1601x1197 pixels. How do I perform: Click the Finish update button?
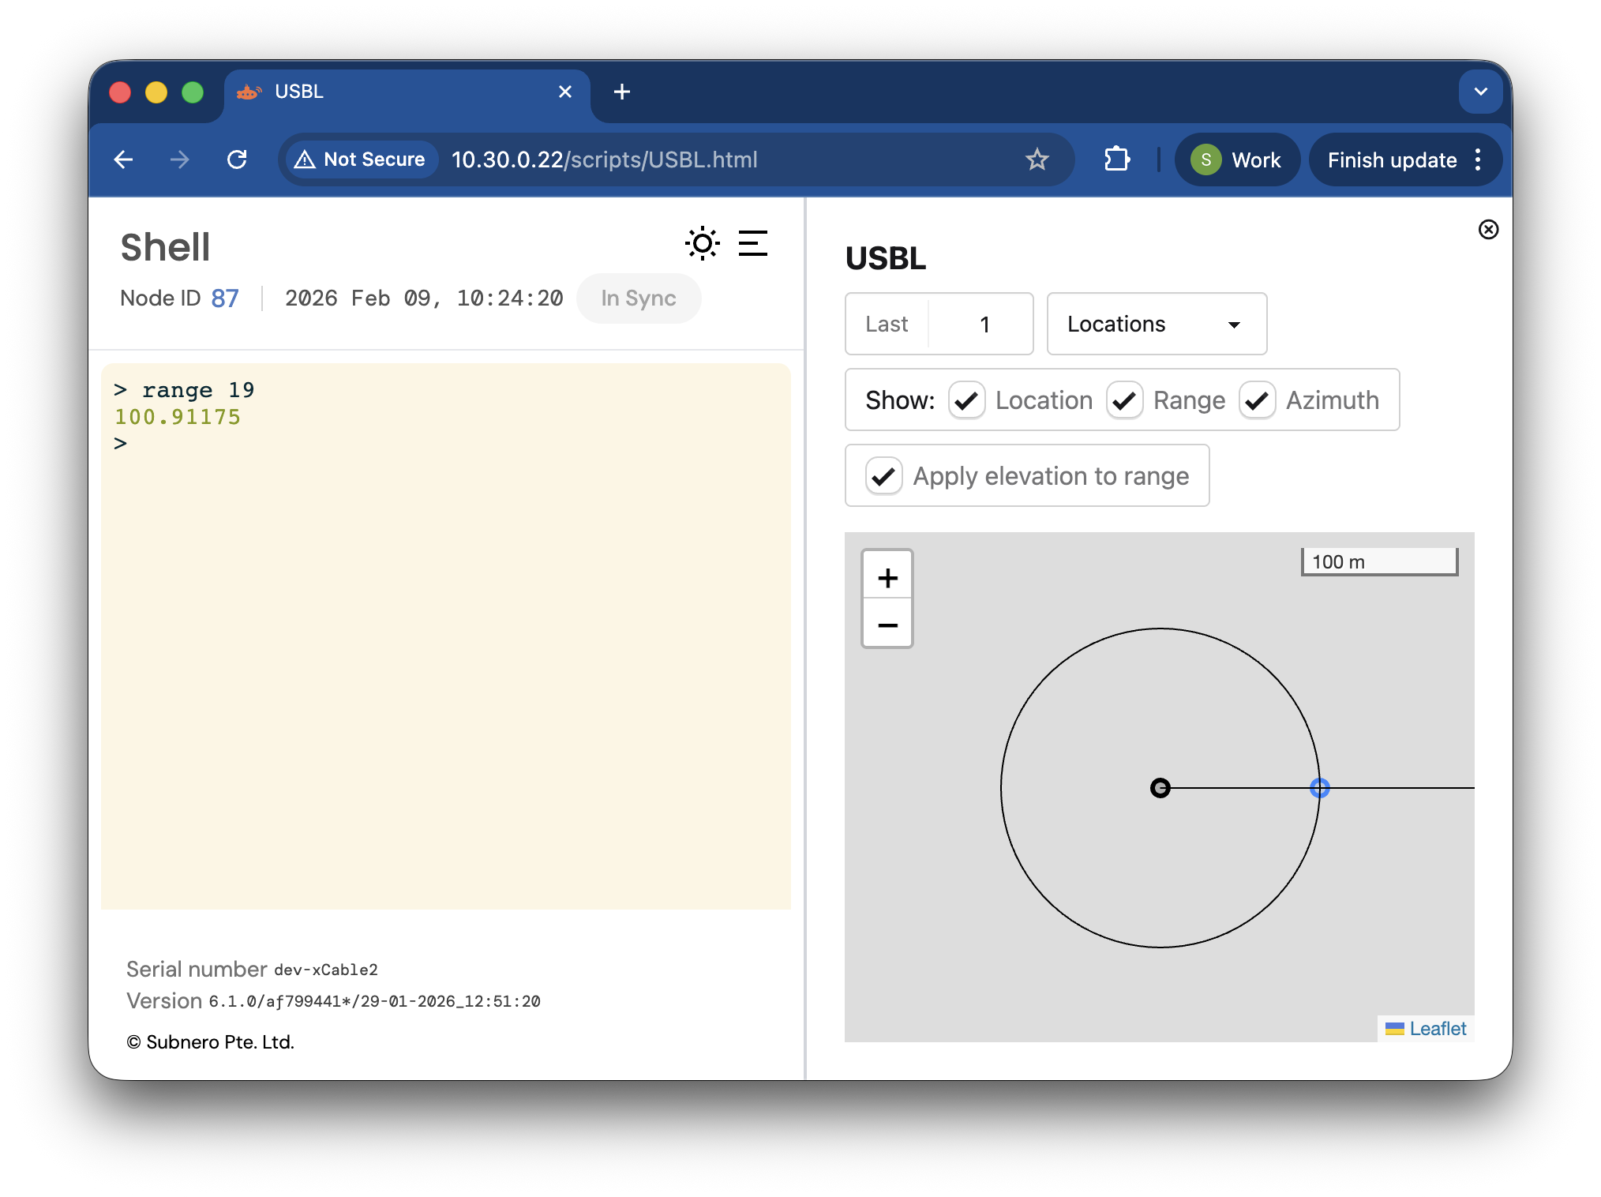1391,160
